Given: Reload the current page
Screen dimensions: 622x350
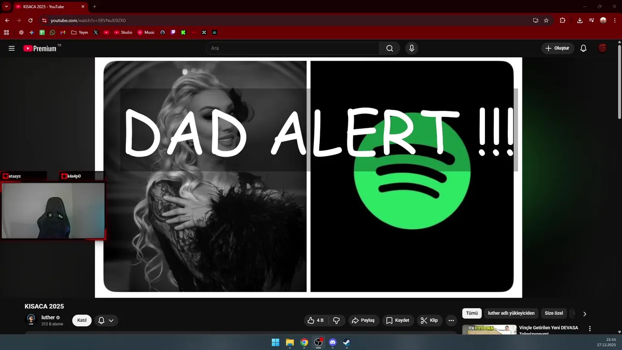Looking at the screenshot, I should click(x=30, y=20).
